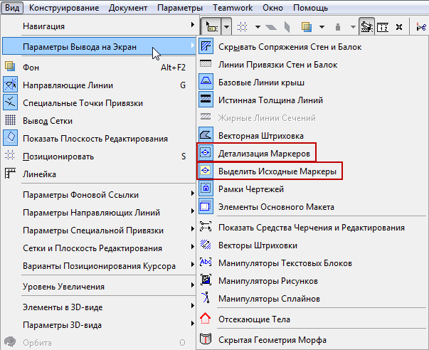Open dropdown next to snap points icon

tap(258, 27)
